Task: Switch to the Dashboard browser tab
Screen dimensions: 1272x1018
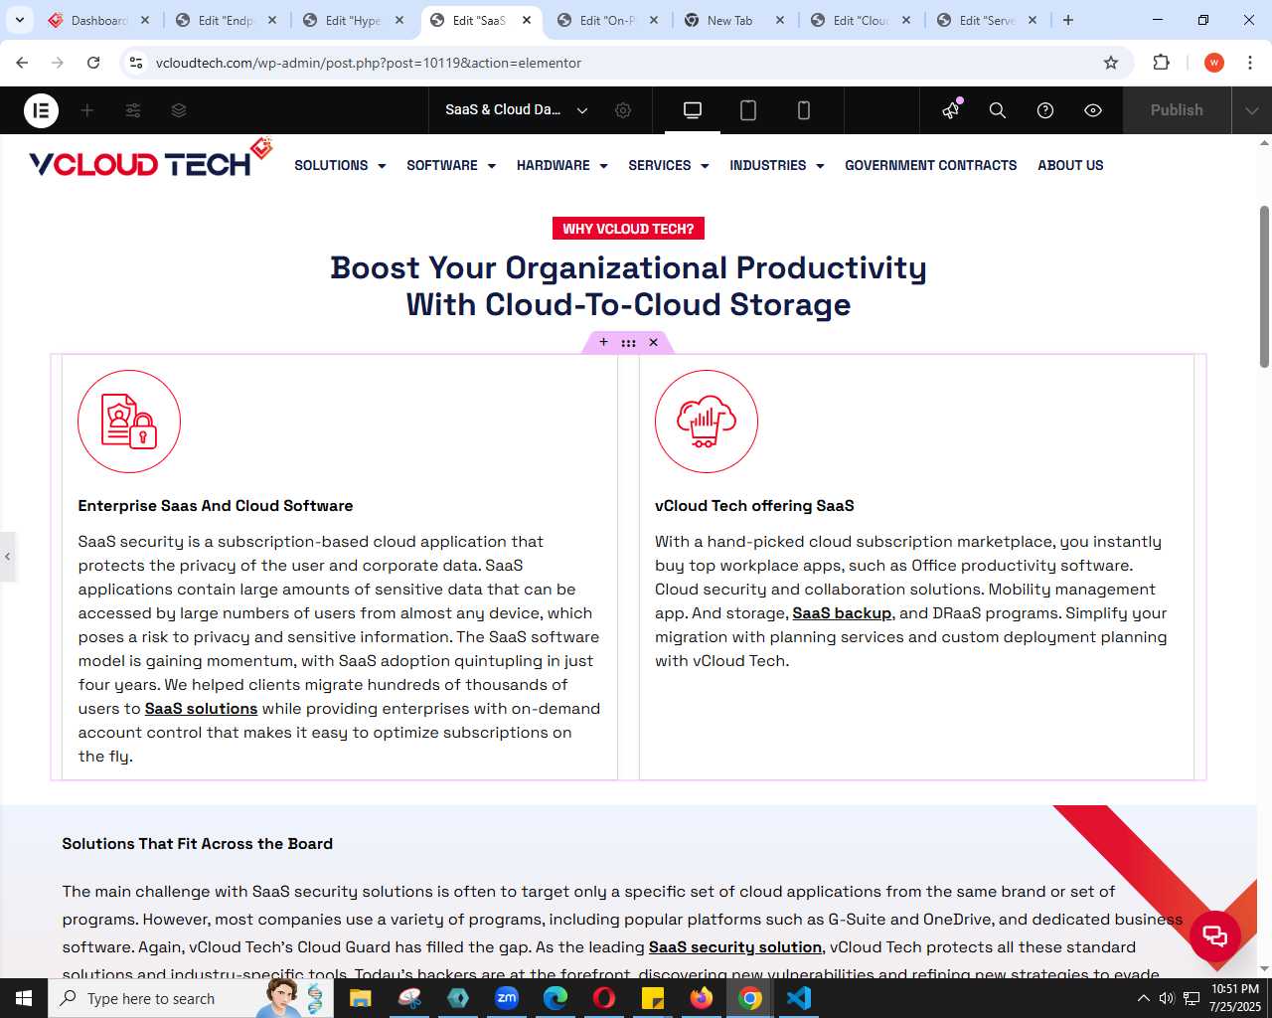Action: tap(98, 20)
